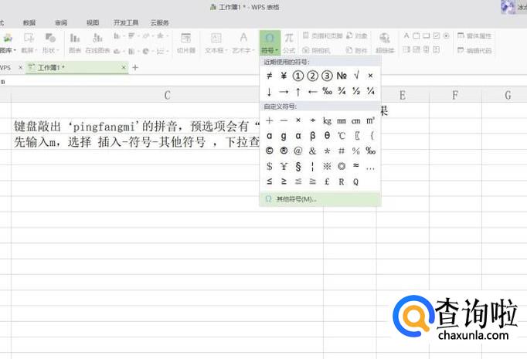Insert the kg unit symbol
Image resolution: width=527 pixels, height=359 pixels.
click(327, 120)
